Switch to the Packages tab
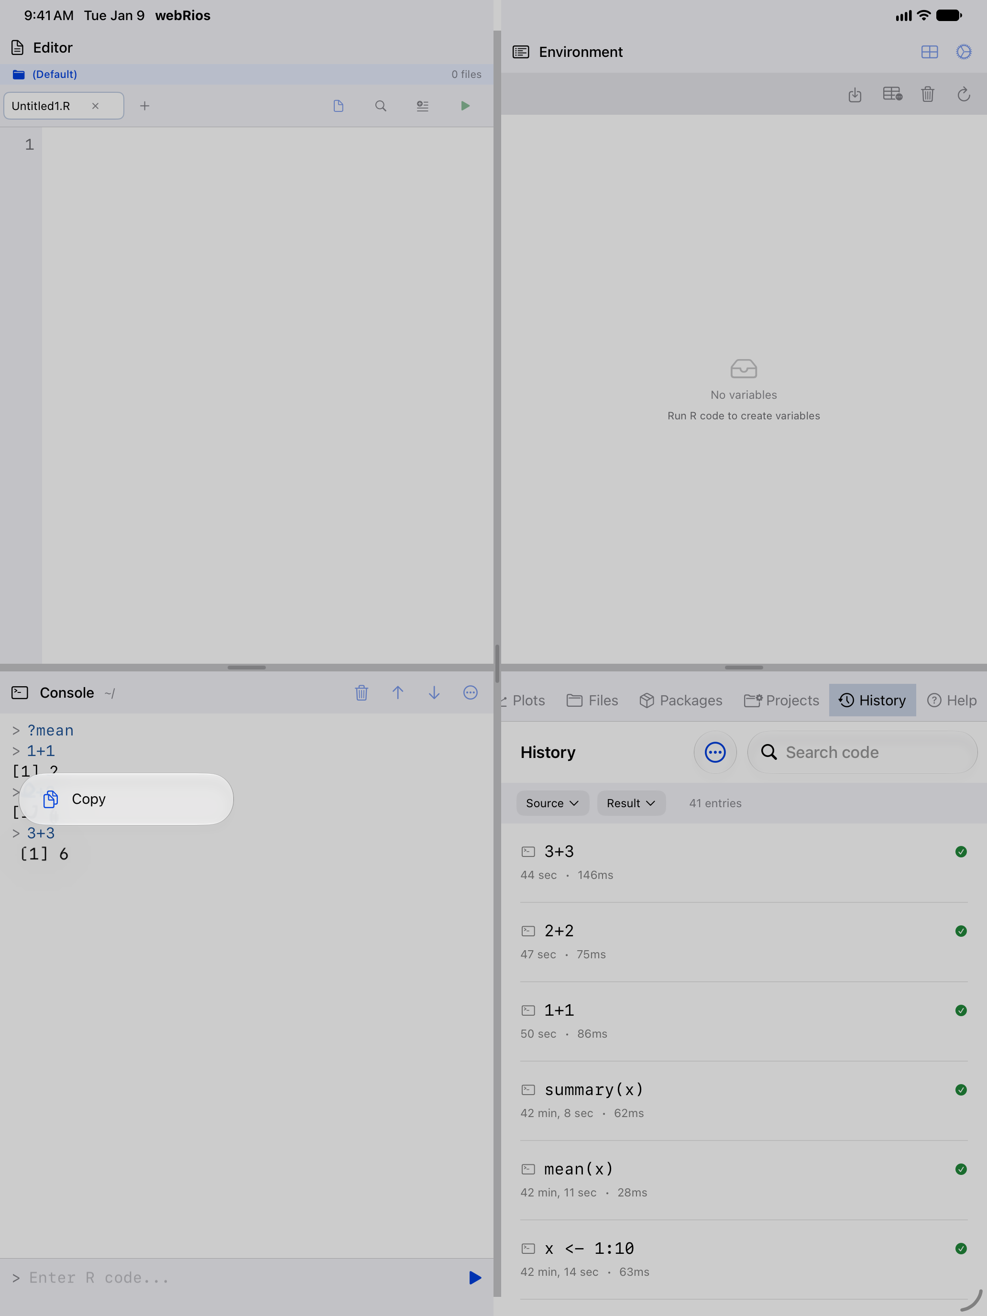This screenshot has width=987, height=1316. (x=680, y=700)
